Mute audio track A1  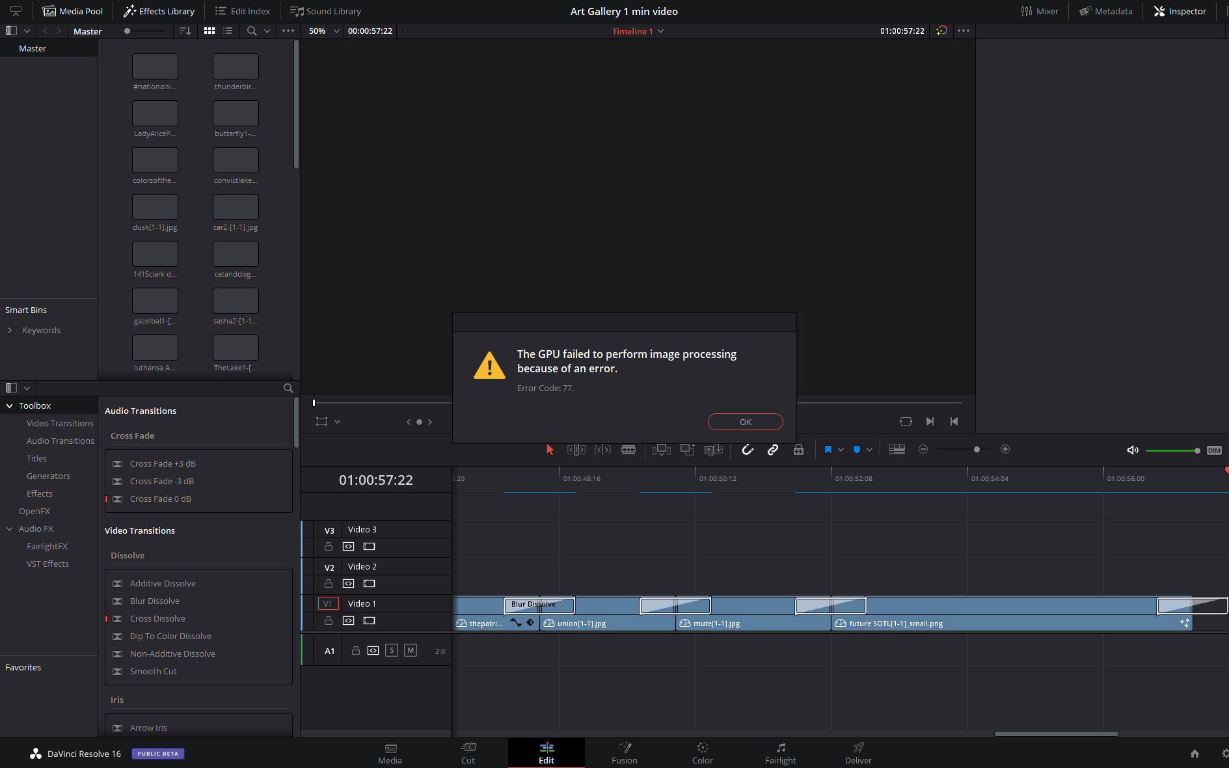[x=411, y=651]
